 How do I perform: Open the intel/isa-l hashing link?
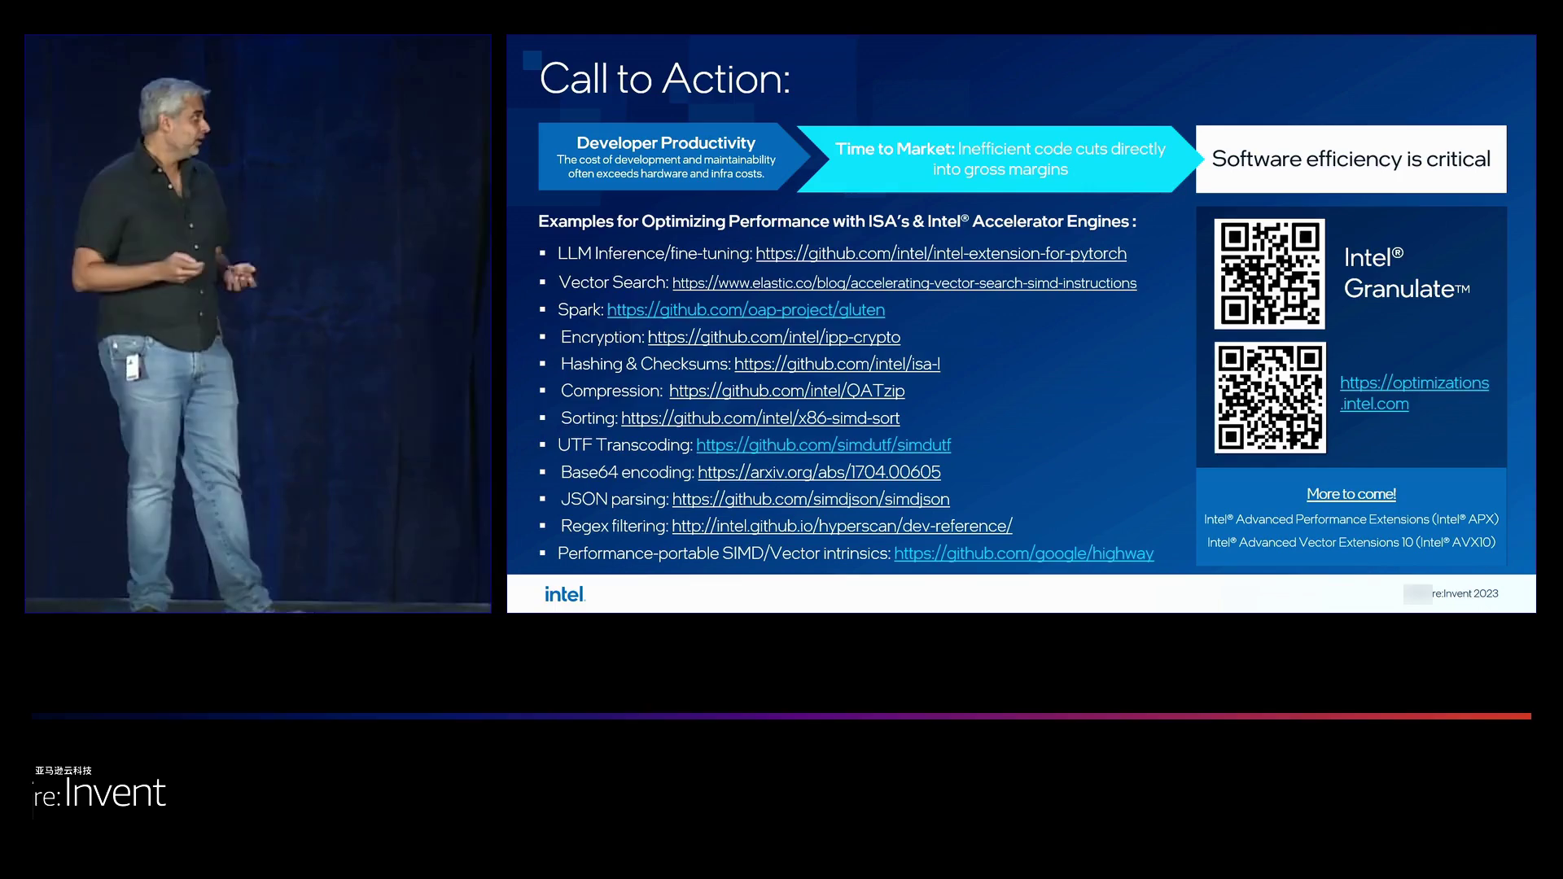pyautogui.click(x=836, y=364)
